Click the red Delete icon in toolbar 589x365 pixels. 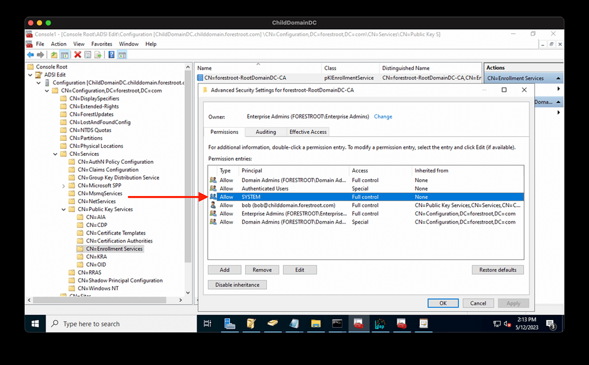point(78,55)
